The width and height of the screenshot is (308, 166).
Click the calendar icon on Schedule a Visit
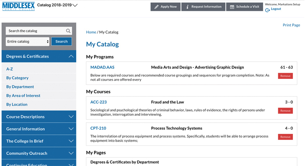[232, 7]
